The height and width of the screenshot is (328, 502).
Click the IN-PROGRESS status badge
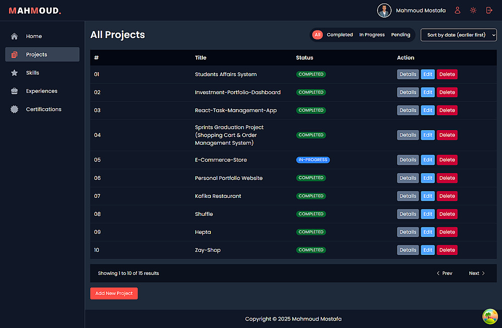[x=313, y=160]
